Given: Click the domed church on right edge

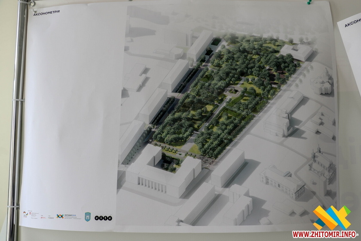Looking at the screenshot, I should coord(324,82).
